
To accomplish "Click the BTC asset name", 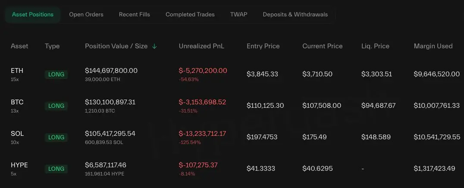I will click(17, 102).
